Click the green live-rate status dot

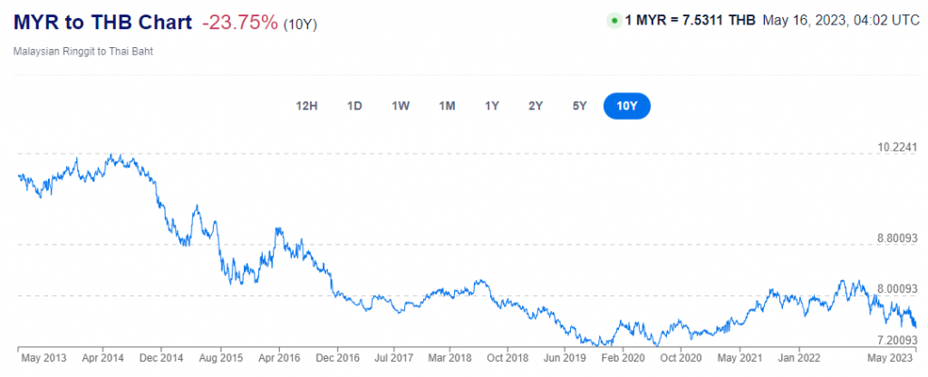click(x=614, y=20)
